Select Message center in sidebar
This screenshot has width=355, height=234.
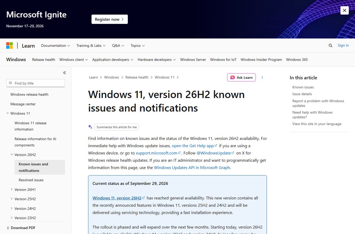click(x=23, y=104)
